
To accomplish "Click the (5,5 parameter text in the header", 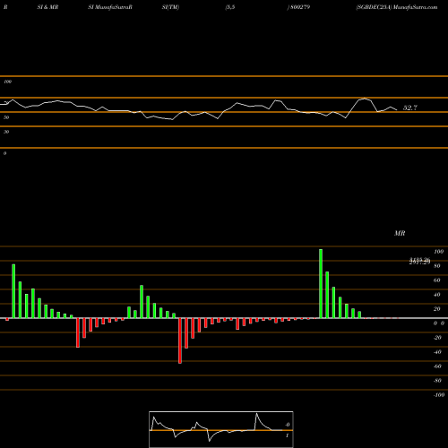I will (x=230, y=7).
